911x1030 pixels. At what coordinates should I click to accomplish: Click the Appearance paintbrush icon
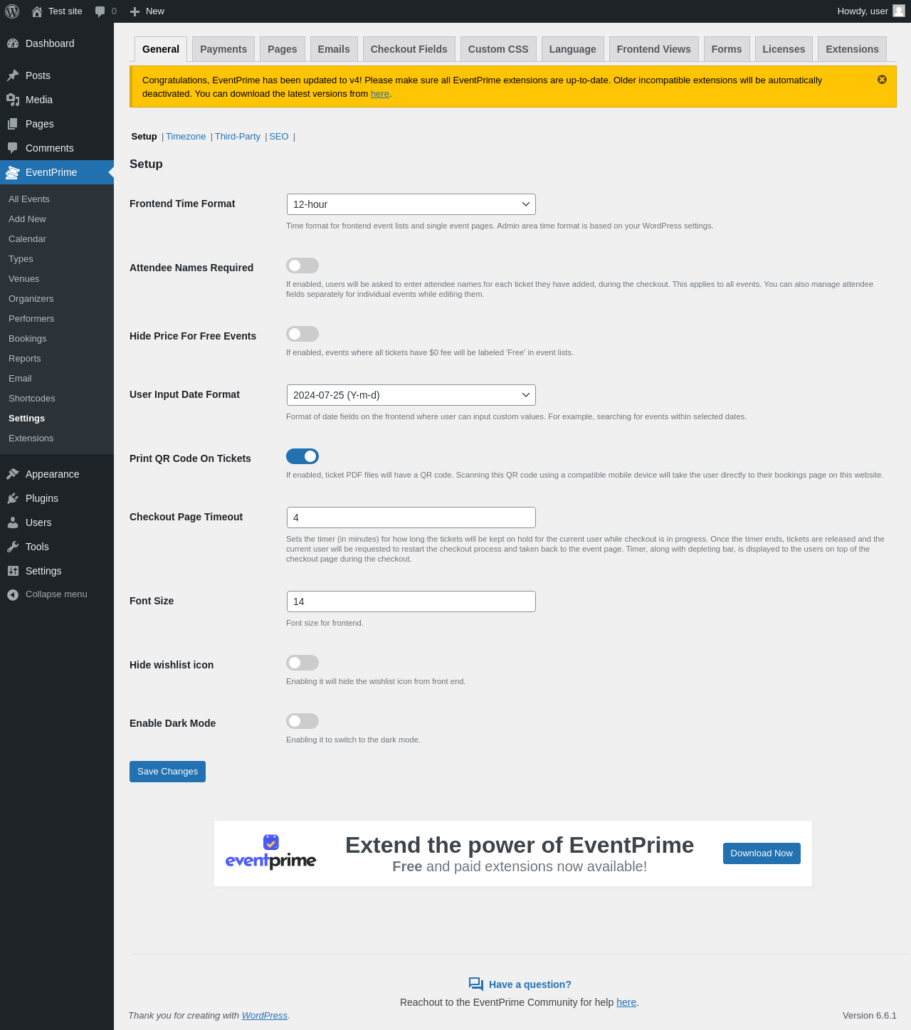click(13, 474)
